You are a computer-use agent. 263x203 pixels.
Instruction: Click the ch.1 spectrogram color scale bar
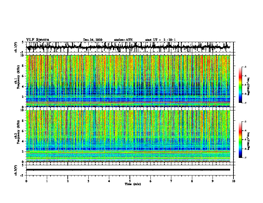pos(240,85)
